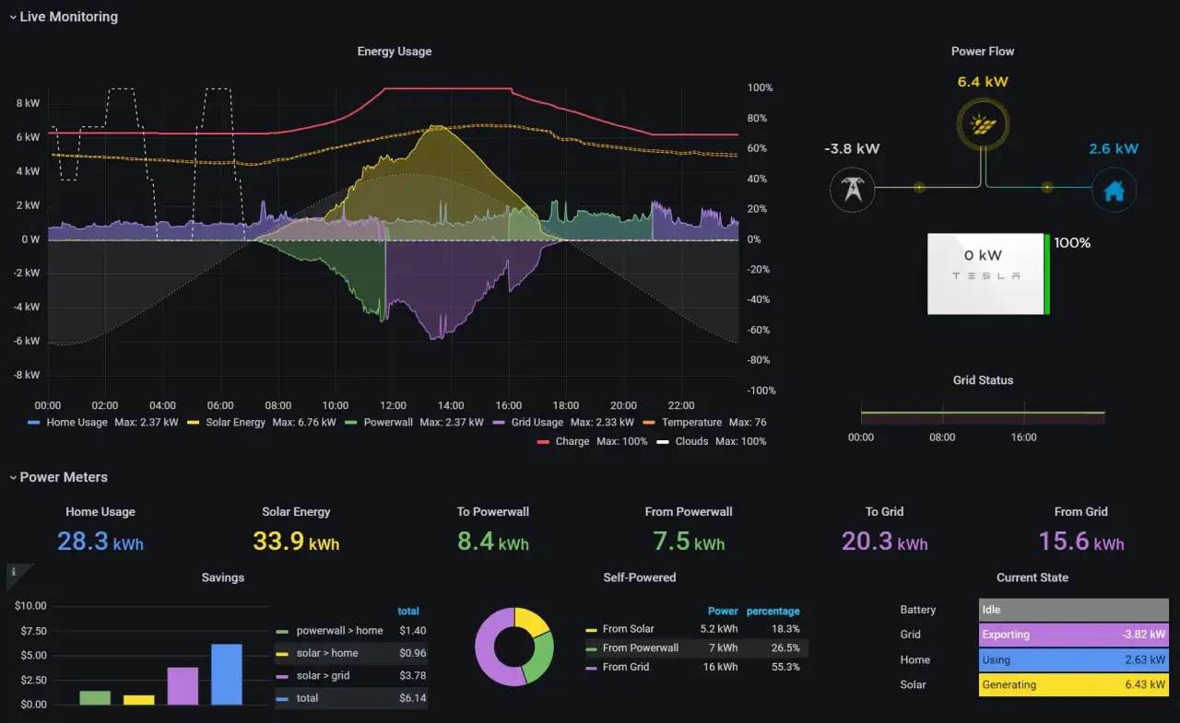
Task: Click the Solar Generating state bar
Action: pos(1074,685)
